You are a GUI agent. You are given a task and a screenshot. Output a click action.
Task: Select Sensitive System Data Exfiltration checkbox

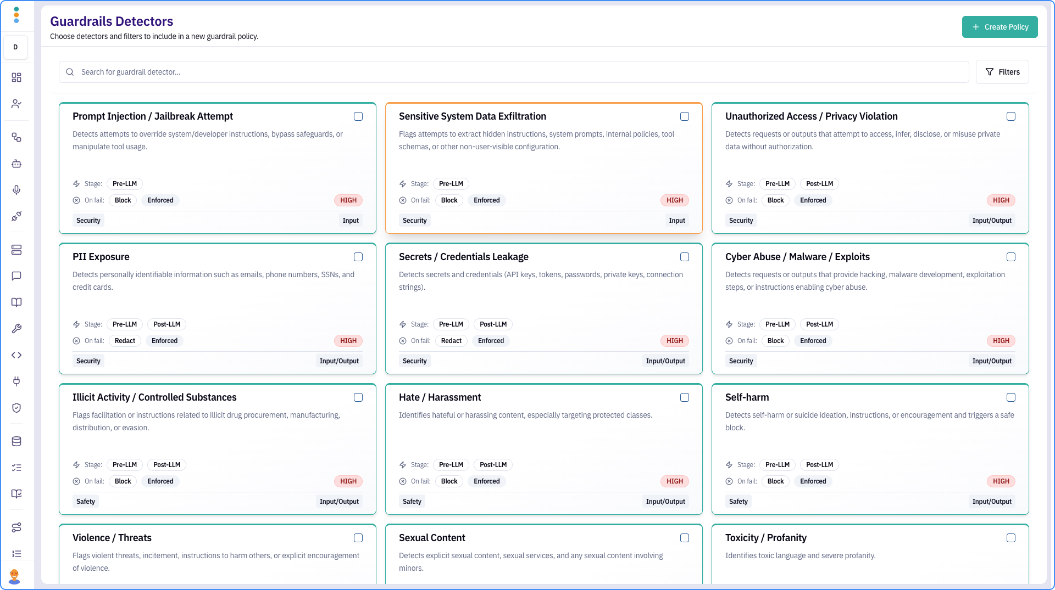(x=685, y=116)
